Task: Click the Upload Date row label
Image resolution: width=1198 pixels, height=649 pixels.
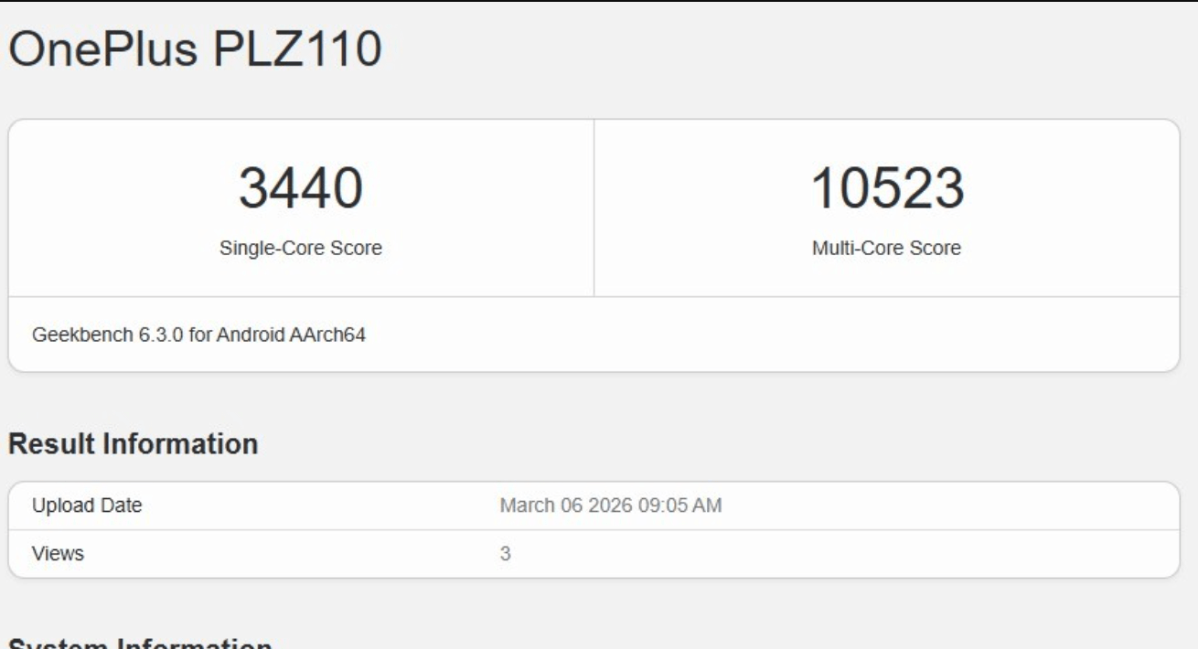Action: point(87,505)
